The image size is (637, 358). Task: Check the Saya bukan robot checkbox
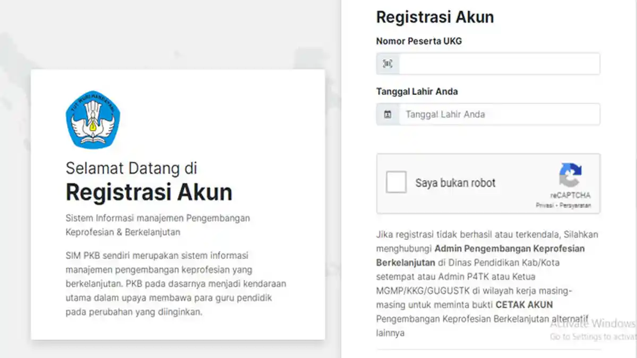click(395, 182)
